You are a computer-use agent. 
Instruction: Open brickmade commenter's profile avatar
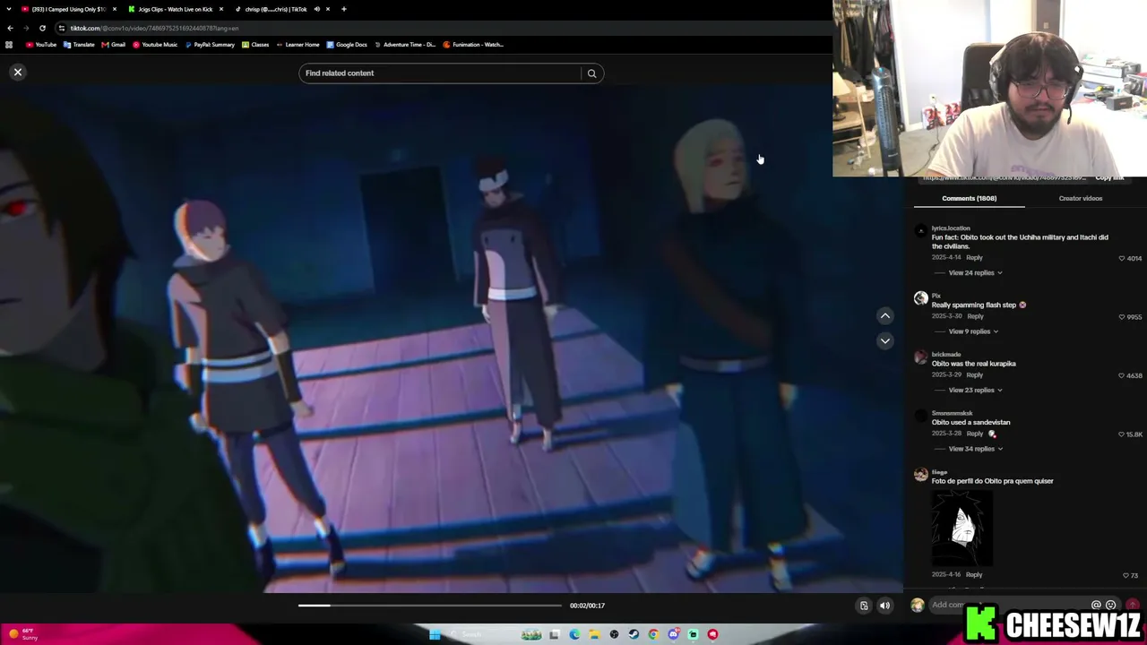point(920,357)
